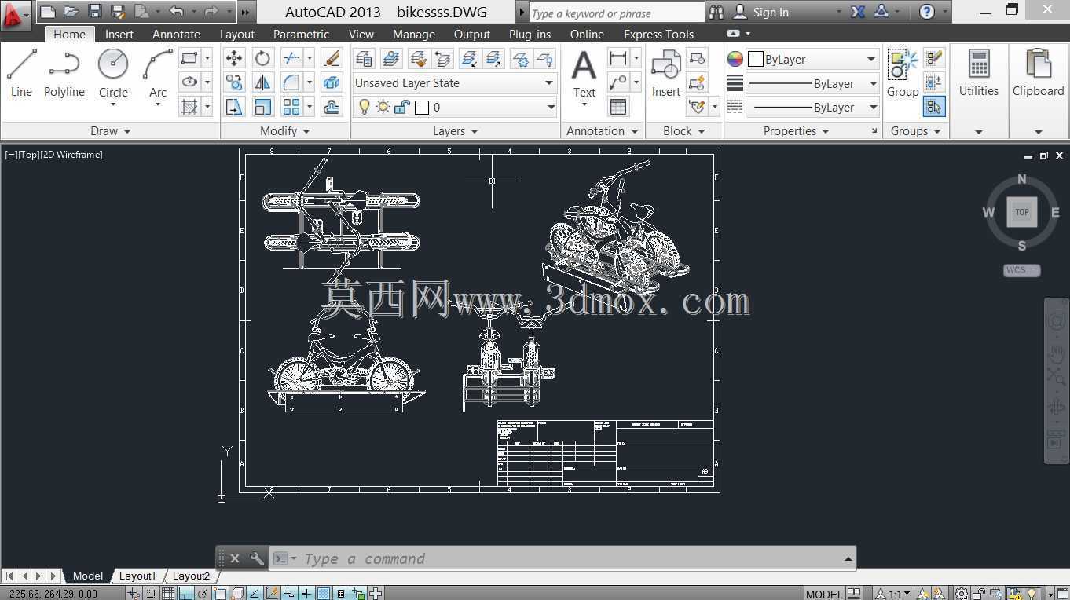Open the WCS dropdown under ViewCube
The image size is (1070, 600).
click(1022, 270)
